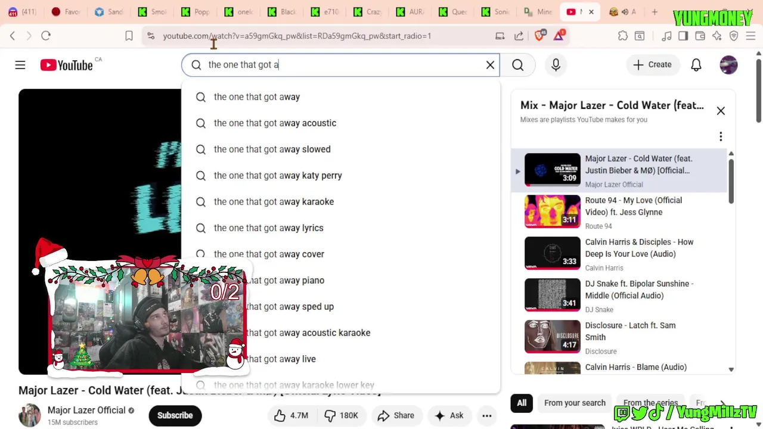
Task: Click the magnifier search submit button
Action: click(x=517, y=65)
